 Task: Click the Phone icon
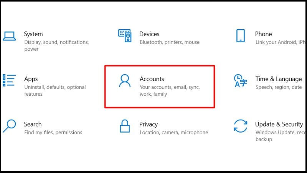[241, 36]
